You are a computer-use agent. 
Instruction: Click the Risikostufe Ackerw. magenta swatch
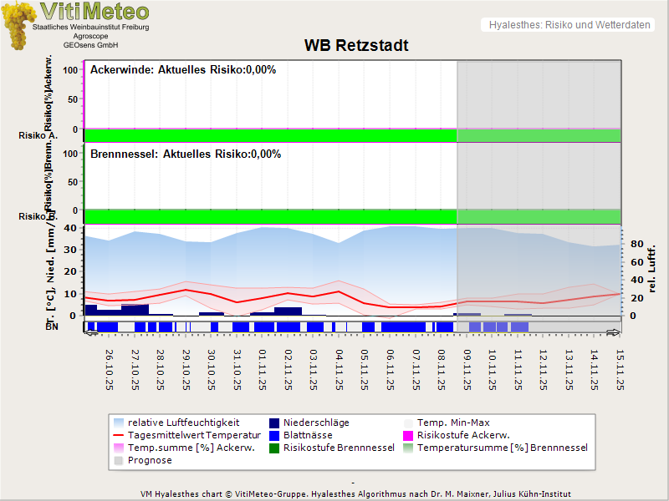tap(409, 435)
